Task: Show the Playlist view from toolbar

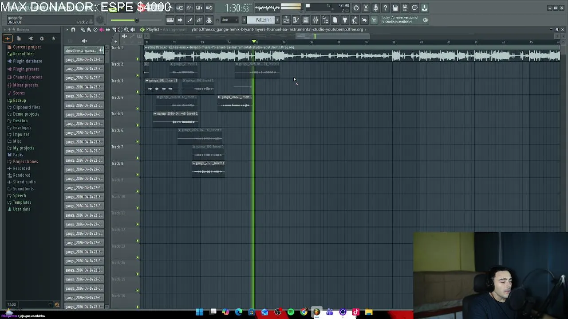Action: 286,20
